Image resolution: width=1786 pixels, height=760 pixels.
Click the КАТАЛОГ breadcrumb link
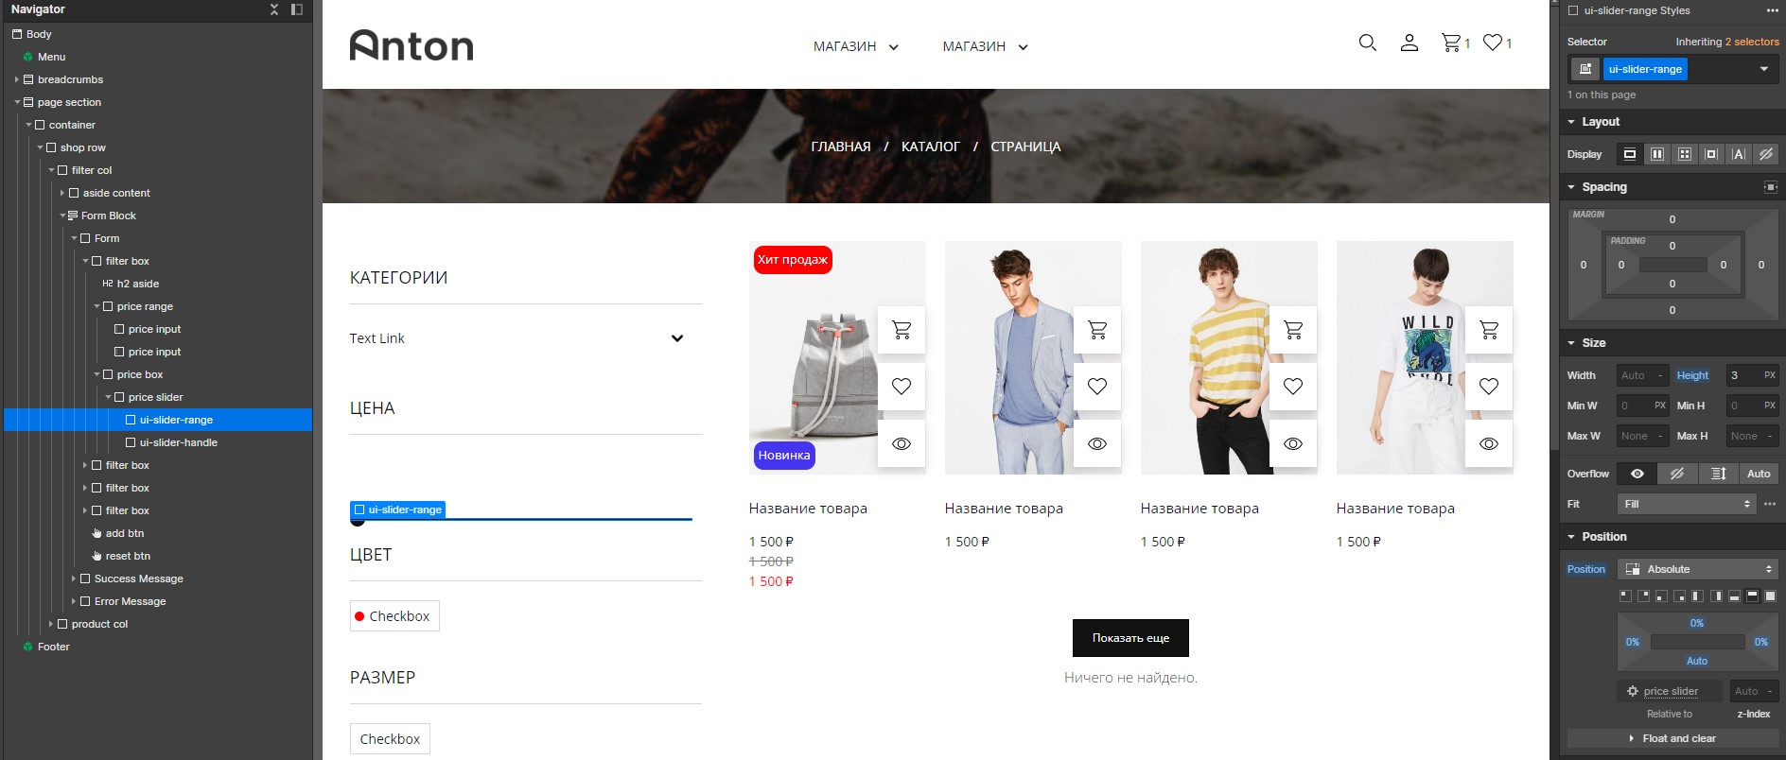pos(930,147)
